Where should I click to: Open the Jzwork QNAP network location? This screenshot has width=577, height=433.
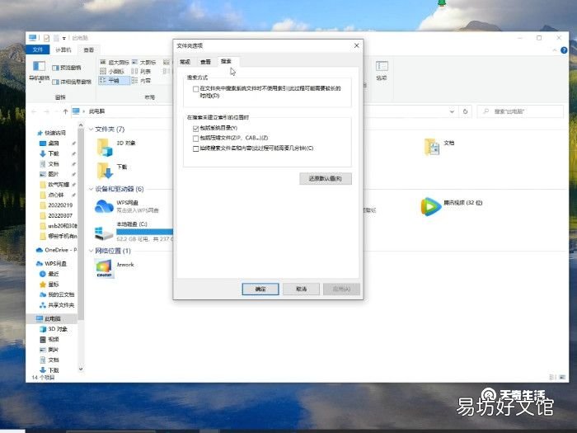(x=104, y=268)
